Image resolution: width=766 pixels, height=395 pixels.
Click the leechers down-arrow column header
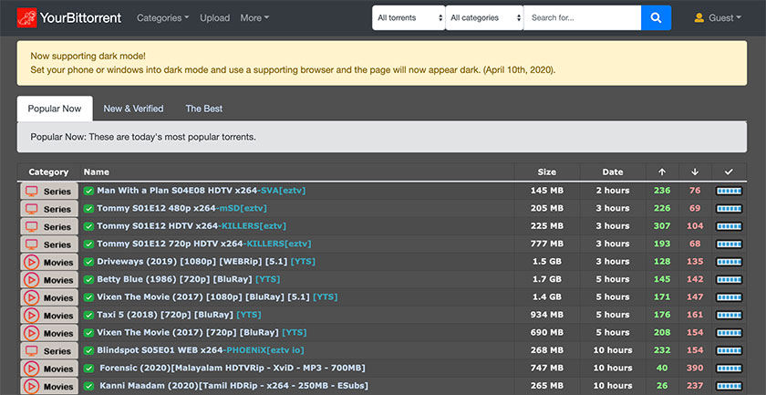(x=695, y=172)
